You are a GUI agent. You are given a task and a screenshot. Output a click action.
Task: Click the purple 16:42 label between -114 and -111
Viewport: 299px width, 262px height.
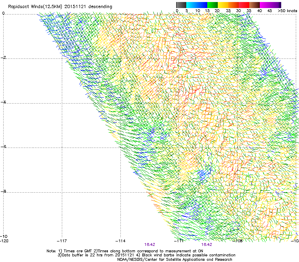(x=149, y=245)
